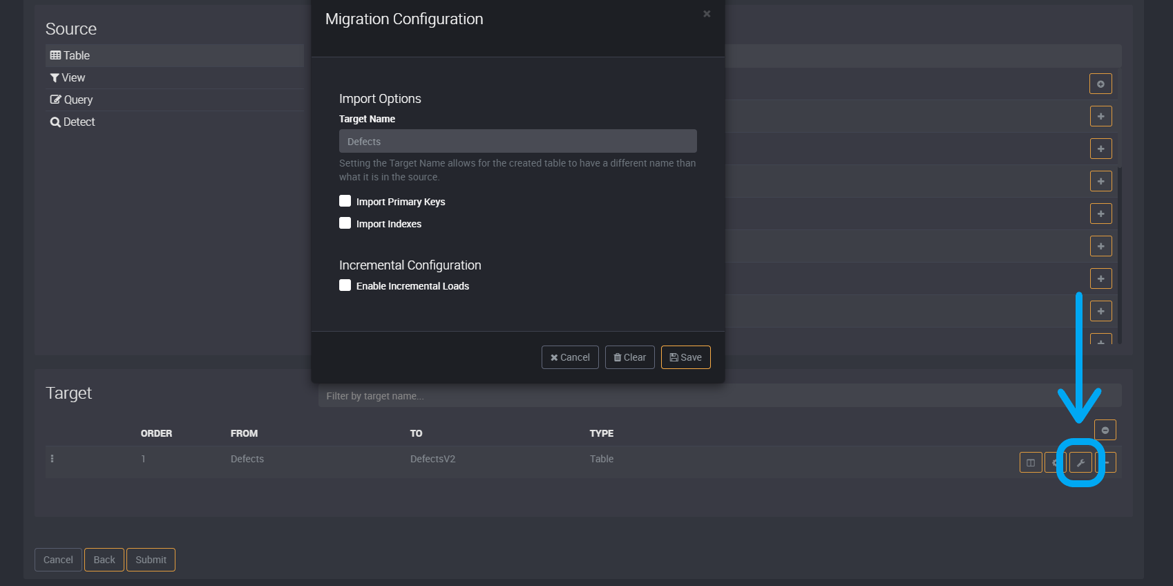The width and height of the screenshot is (1173, 586).
Task: Edit the Target Name field
Action: pyautogui.click(x=518, y=141)
